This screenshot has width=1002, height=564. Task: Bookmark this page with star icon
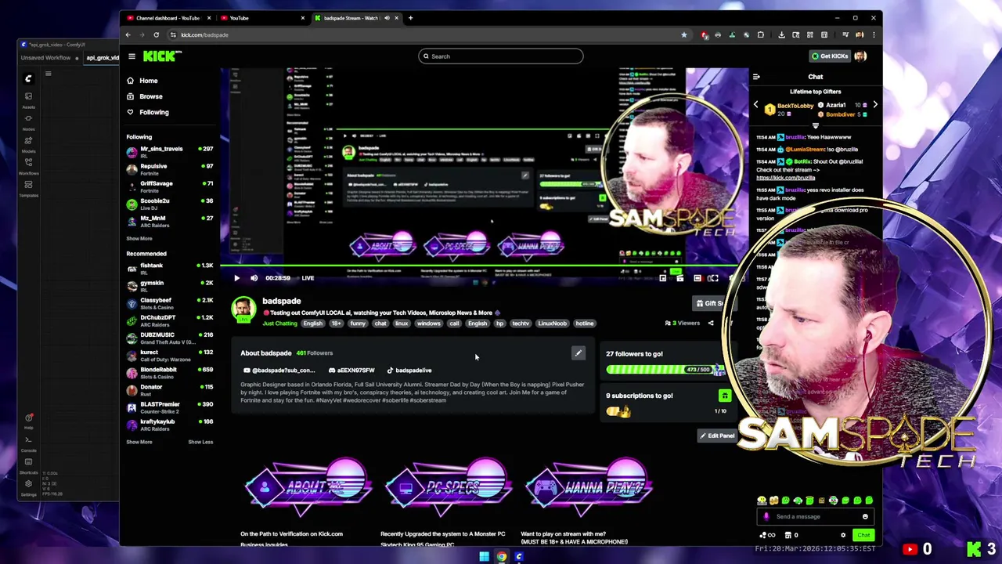pos(683,34)
